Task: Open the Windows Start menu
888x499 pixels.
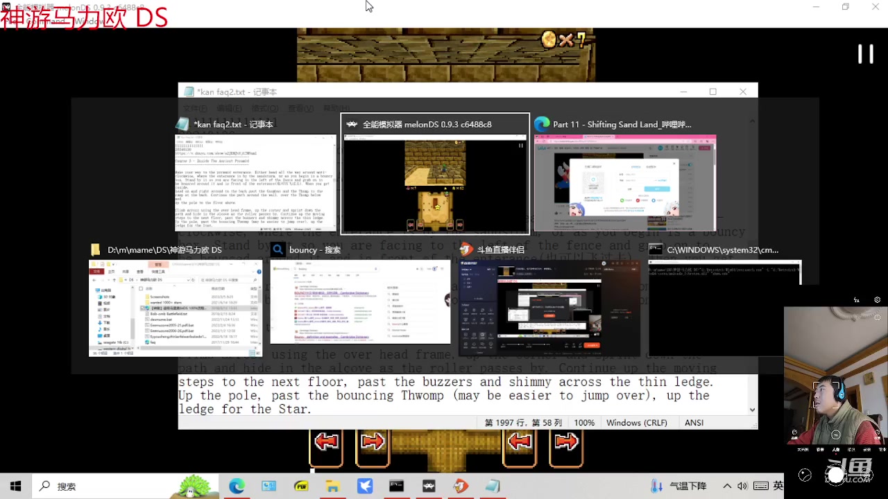Action: [x=15, y=486]
